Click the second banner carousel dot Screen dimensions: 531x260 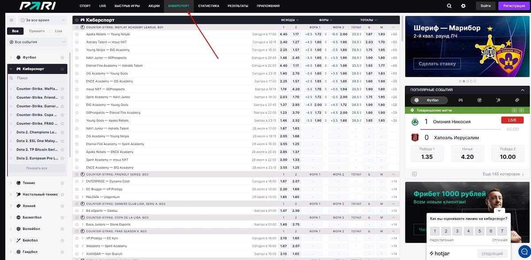[x=464, y=81]
